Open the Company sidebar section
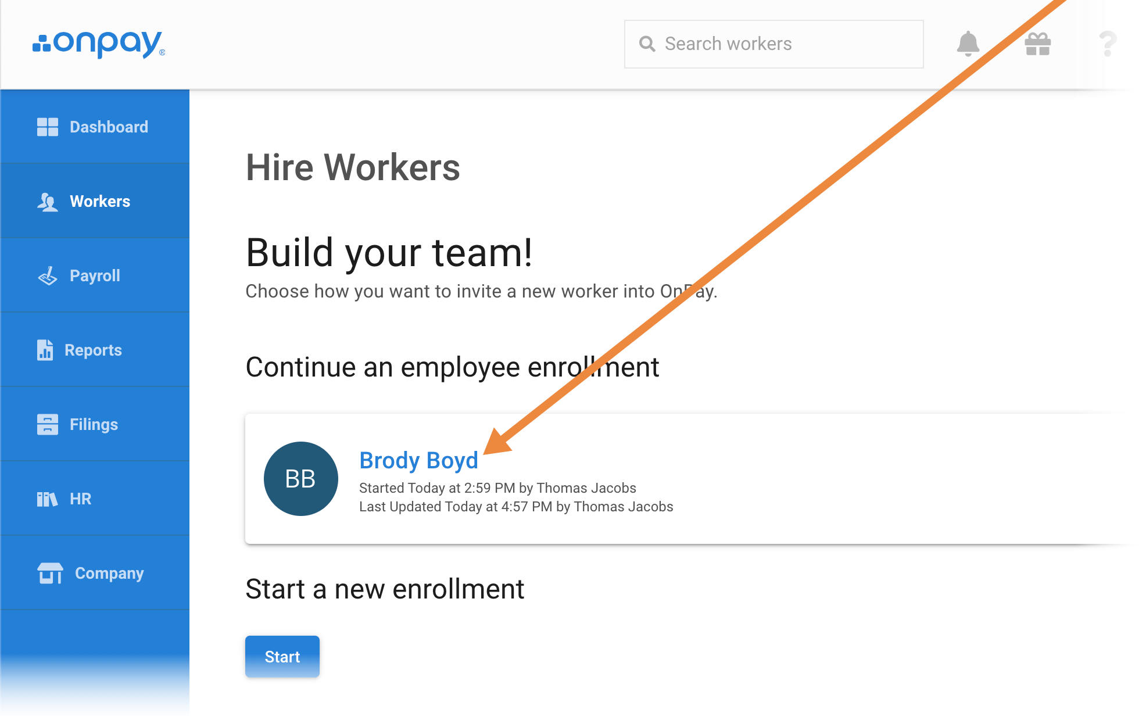 click(x=109, y=574)
